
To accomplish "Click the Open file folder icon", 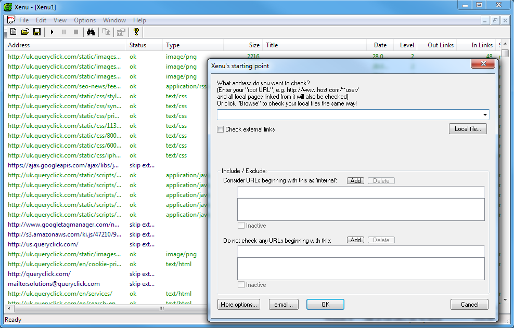I will click(x=25, y=32).
